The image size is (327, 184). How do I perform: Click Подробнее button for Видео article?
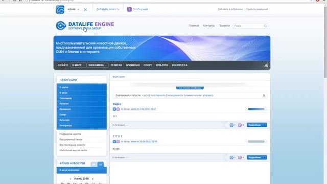256,125
